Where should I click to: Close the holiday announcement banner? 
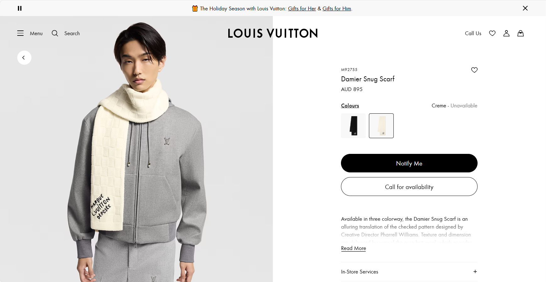coord(525,8)
